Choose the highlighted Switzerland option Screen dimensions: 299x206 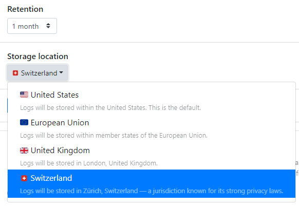point(152,183)
